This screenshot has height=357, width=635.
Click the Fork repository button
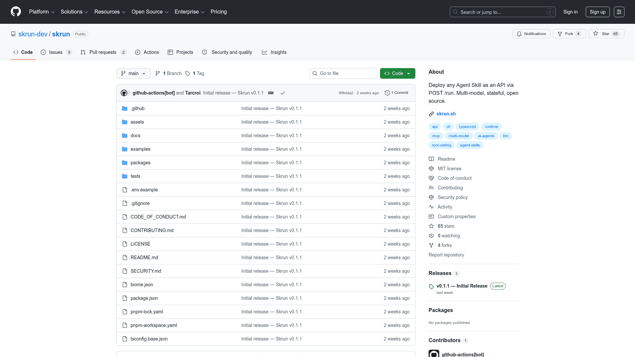coord(566,34)
